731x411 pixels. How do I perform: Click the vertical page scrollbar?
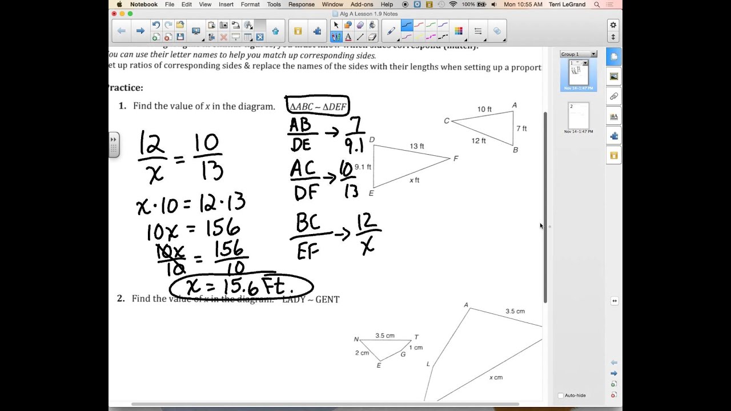click(545, 207)
